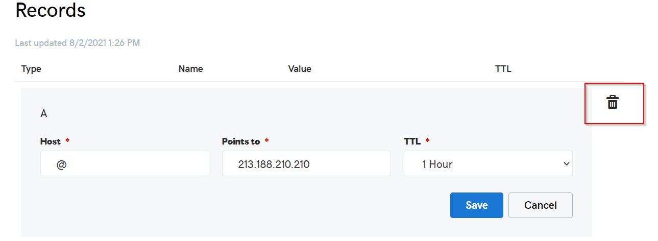Click the A record type label
Viewport: 658px width, 241px height.
click(44, 114)
